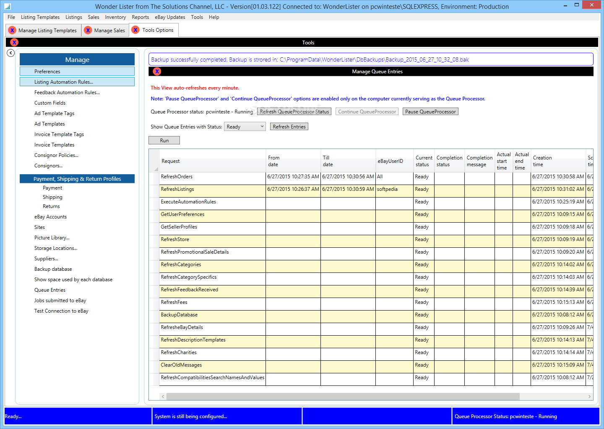Screen dimensions: 604x429
Task: Open Picture Library
Action: tap(52, 237)
